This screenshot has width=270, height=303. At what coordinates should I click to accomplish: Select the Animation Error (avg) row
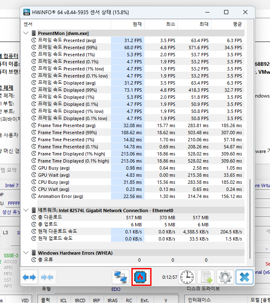tap(137, 196)
